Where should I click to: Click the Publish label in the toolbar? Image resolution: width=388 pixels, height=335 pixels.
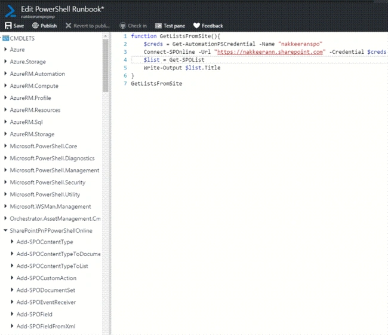point(48,26)
